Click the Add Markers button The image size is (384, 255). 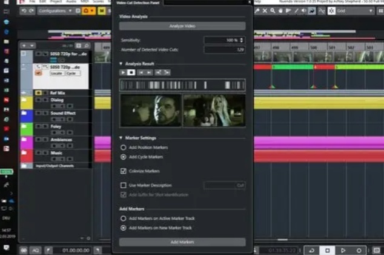point(182,242)
